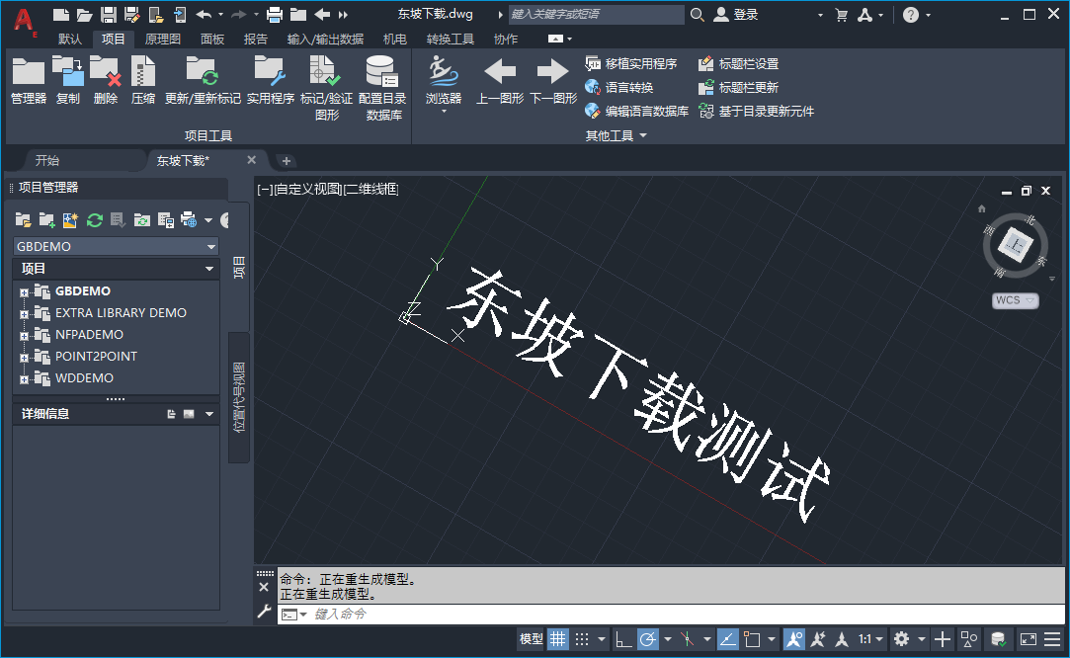Screen dimensions: 1070x658
Task: Expand the NFPADEMO project tree node
Action: (x=22, y=334)
